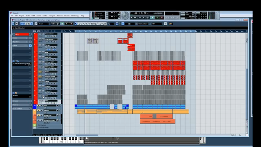Click the tempo value 108.000
Image resolution: width=261 pixels, height=147 pixels.
191,16
